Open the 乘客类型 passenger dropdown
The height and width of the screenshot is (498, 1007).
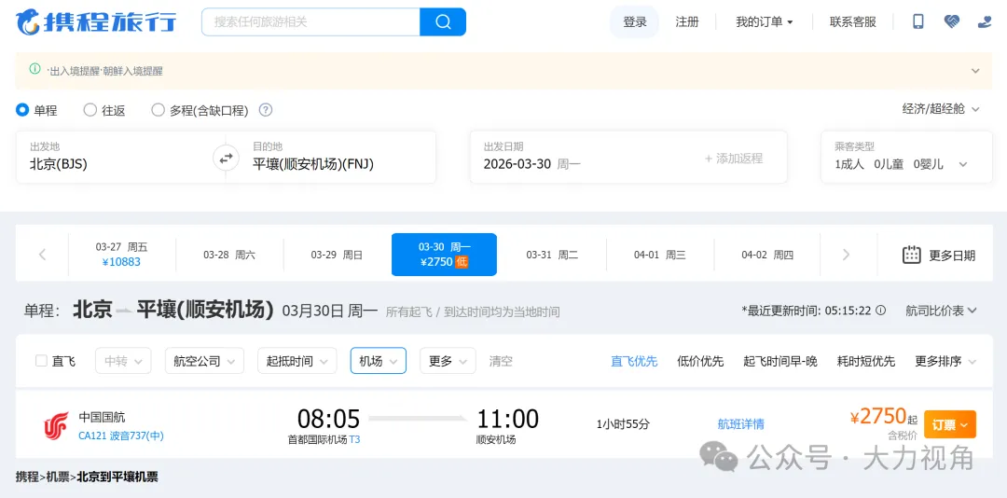[x=906, y=157]
